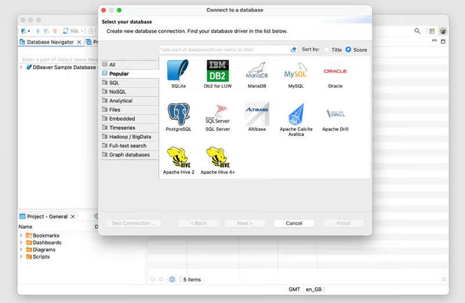Click the Next > button
The width and height of the screenshot is (465, 303).
click(245, 223)
